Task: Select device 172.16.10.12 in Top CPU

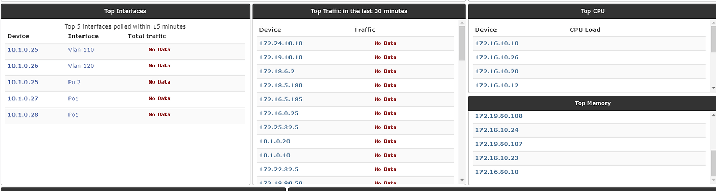Action: click(497, 85)
